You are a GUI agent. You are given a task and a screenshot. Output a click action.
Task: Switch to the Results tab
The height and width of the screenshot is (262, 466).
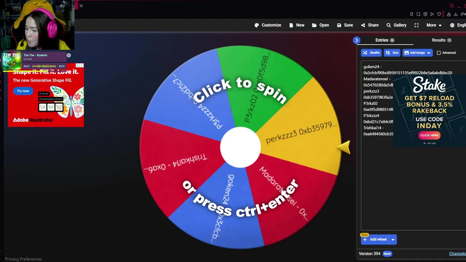point(442,40)
